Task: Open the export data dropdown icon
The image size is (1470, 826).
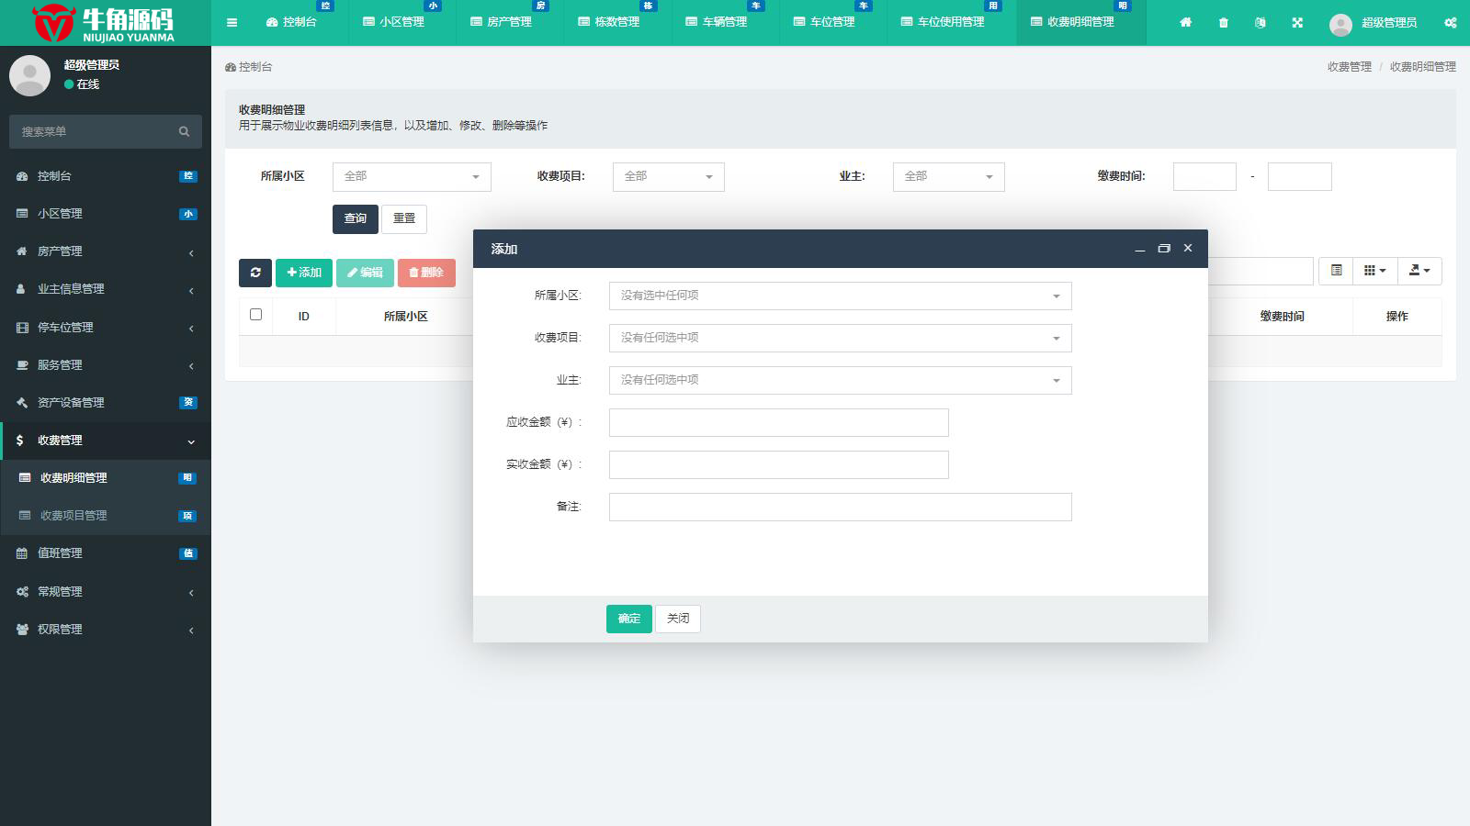Action: 1419,271
